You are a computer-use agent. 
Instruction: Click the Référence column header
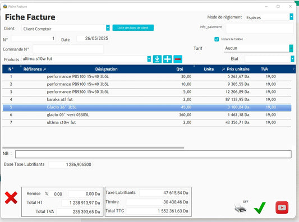pyautogui.click(x=33, y=69)
